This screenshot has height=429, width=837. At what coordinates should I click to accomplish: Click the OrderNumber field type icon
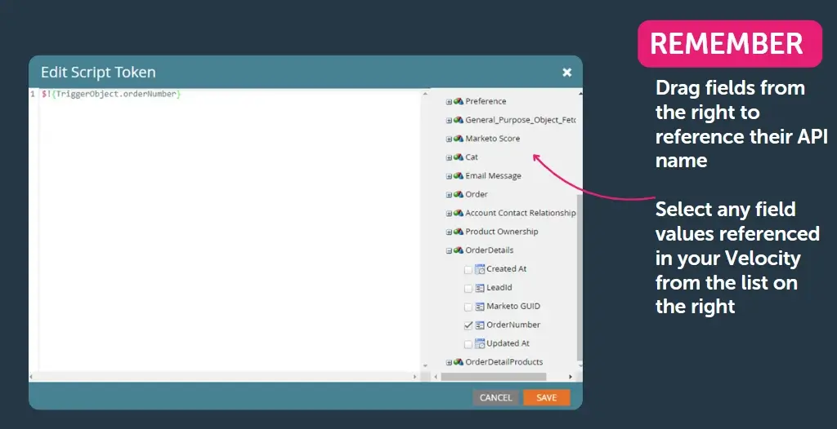tap(479, 325)
